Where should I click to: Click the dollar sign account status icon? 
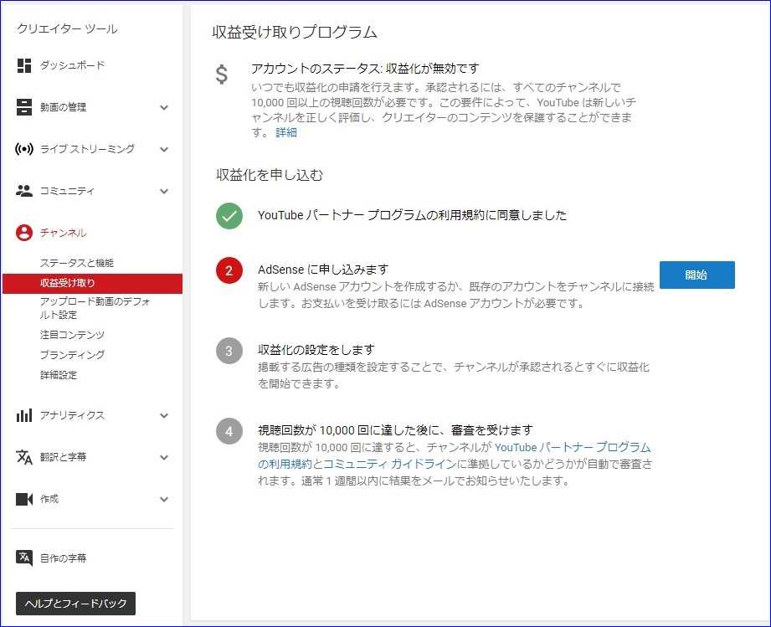[222, 75]
